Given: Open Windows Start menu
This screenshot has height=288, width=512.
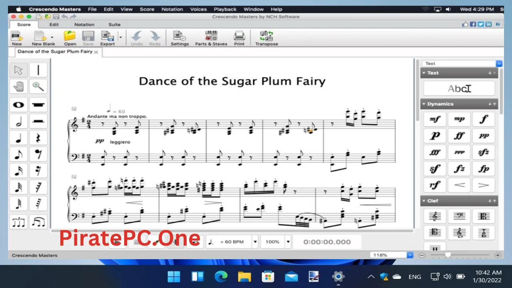Looking at the screenshot, I should click(174, 276).
